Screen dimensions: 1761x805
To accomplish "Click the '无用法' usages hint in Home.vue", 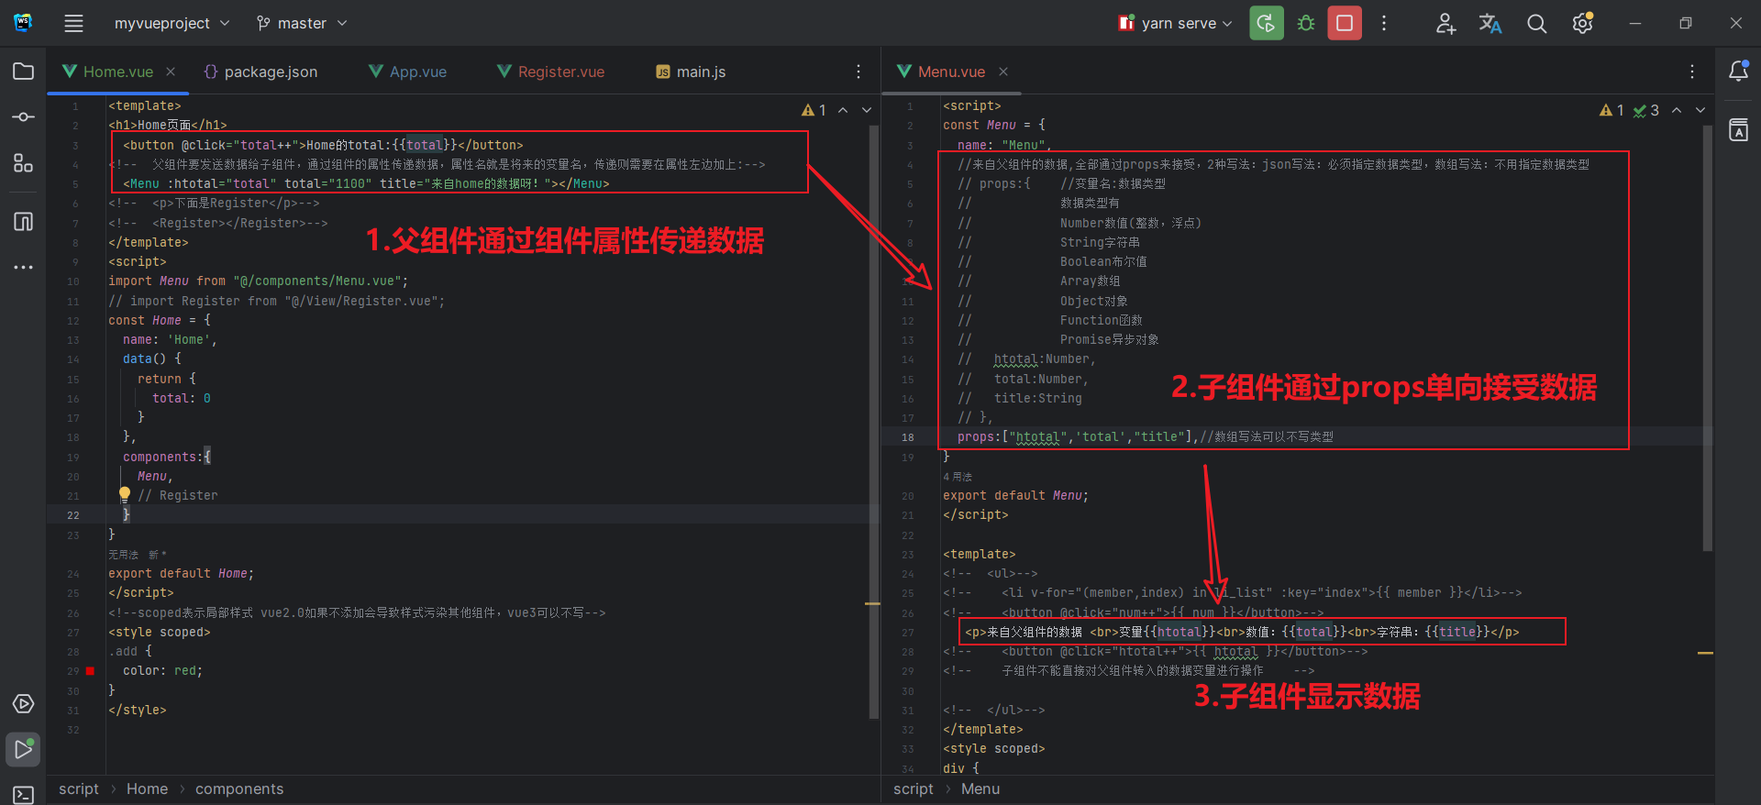I will point(123,555).
